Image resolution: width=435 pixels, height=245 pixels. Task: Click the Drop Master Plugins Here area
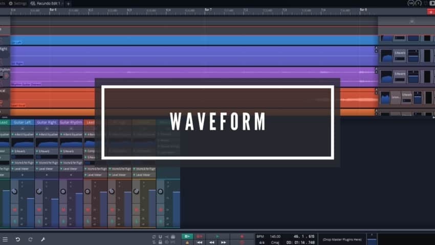(x=341, y=239)
